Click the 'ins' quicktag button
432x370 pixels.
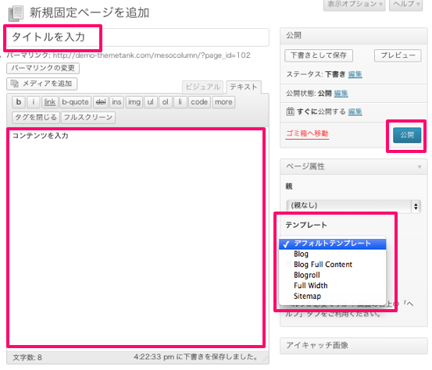[116, 102]
